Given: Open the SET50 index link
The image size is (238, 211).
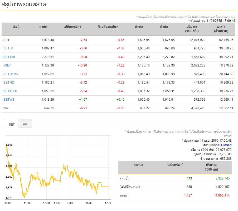Looking at the screenshot, I should (8, 48).
